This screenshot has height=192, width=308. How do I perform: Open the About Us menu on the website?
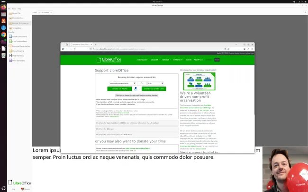click(x=198, y=60)
